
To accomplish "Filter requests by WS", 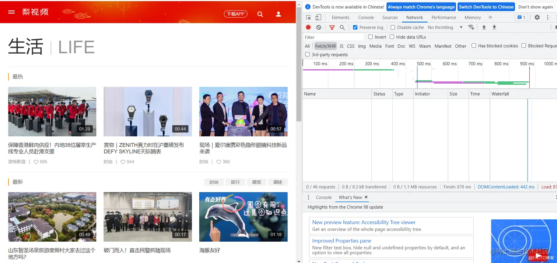I will pyautogui.click(x=412, y=46).
